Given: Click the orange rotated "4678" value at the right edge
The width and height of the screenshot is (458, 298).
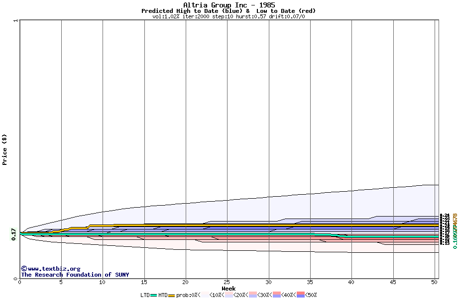Looking at the screenshot, I should [455, 219].
